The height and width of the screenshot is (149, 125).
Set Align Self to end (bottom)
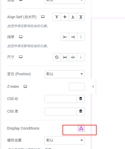click(73, 17)
